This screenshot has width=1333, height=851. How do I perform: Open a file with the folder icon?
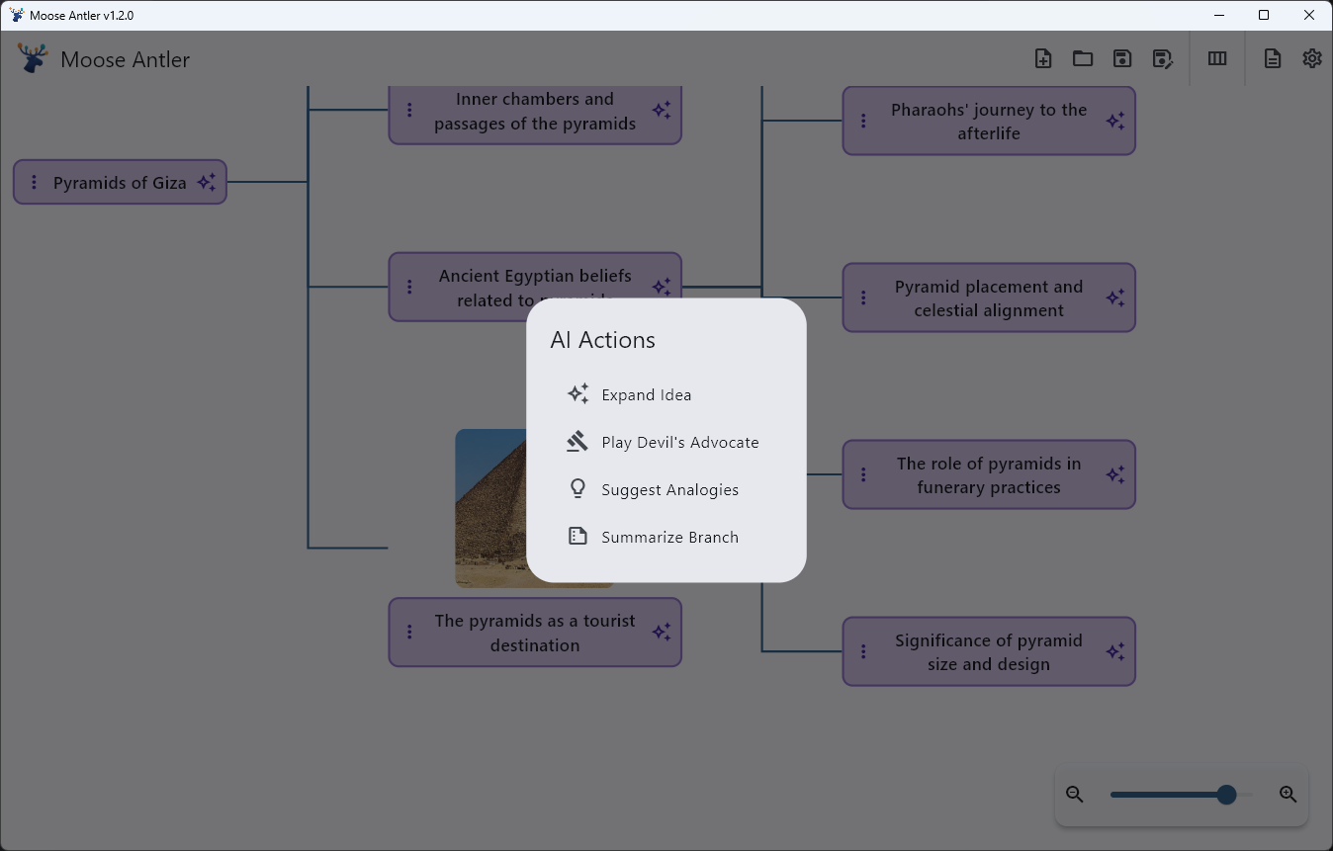coord(1083,59)
